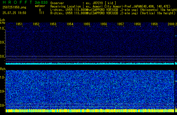Click the date stamp 25.07.25 19:50
177x115 pixels.
tap(14, 13)
